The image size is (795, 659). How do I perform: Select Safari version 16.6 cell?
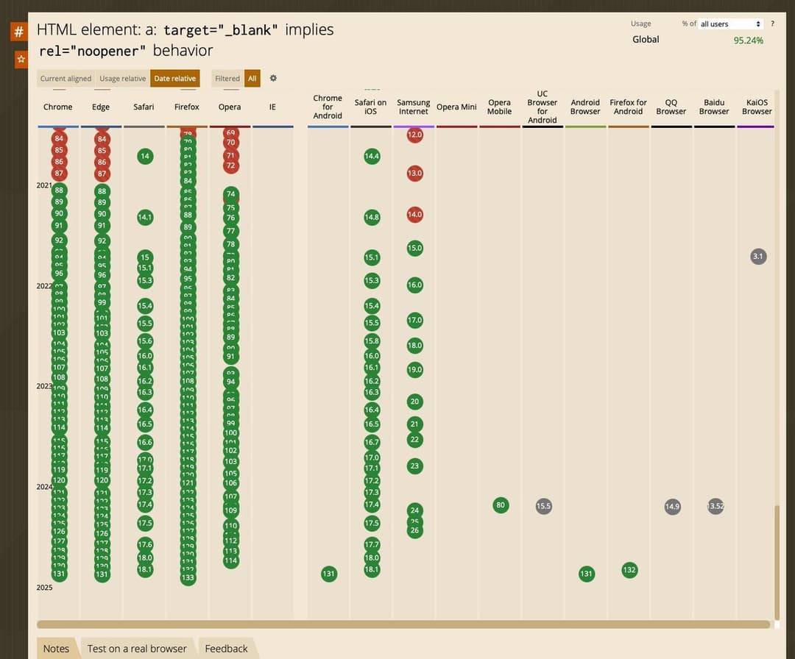145,442
